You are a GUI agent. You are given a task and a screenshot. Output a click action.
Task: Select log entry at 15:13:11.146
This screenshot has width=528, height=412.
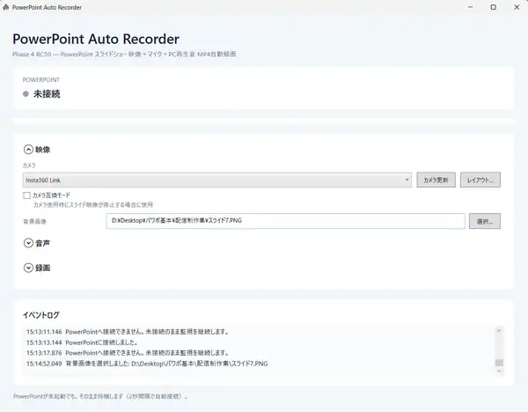click(x=128, y=332)
